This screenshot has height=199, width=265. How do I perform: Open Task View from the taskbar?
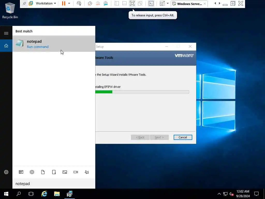click(x=31, y=194)
